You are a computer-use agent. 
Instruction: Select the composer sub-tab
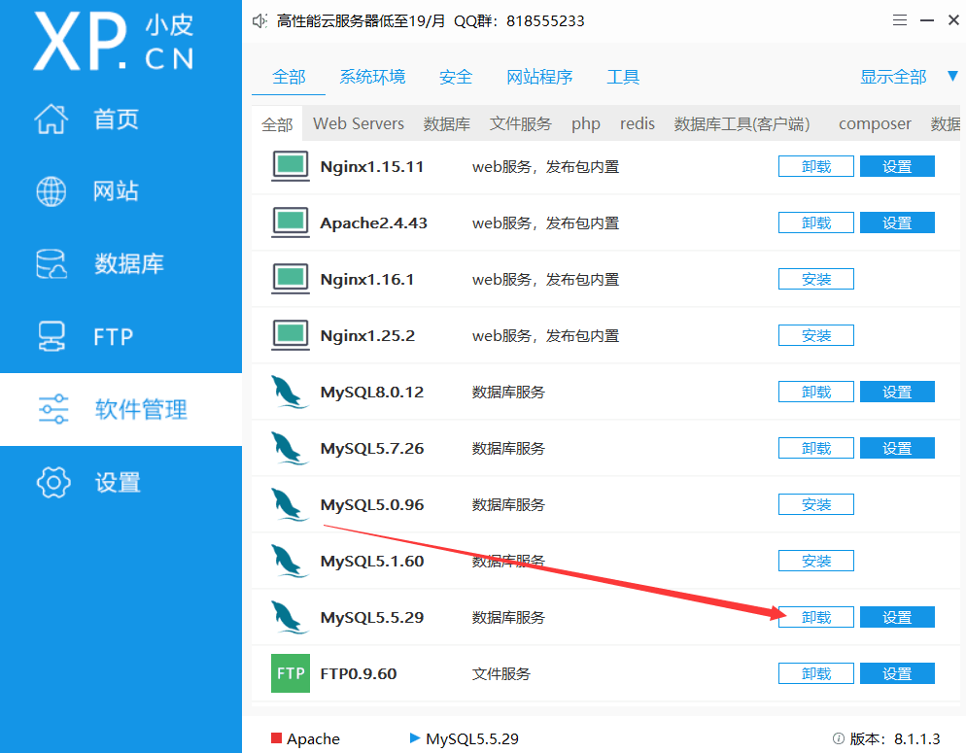pos(875,124)
